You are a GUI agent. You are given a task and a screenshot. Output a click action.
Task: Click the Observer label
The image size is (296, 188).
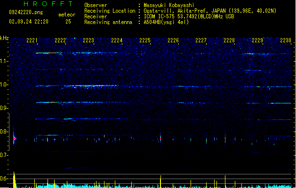click(x=96, y=5)
